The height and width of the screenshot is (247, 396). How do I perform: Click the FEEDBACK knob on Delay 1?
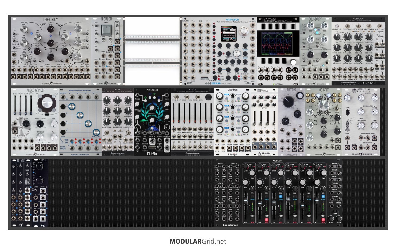point(128,111)
